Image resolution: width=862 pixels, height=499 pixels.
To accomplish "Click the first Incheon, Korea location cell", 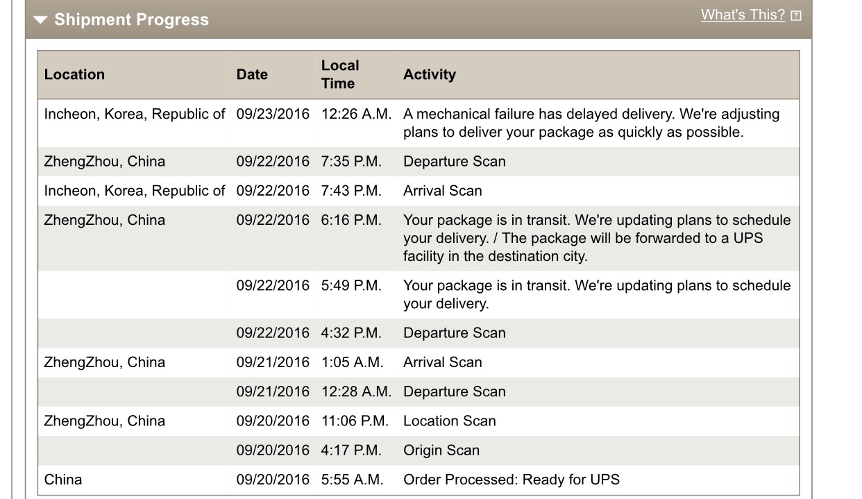I will click(x=135, y=114).
